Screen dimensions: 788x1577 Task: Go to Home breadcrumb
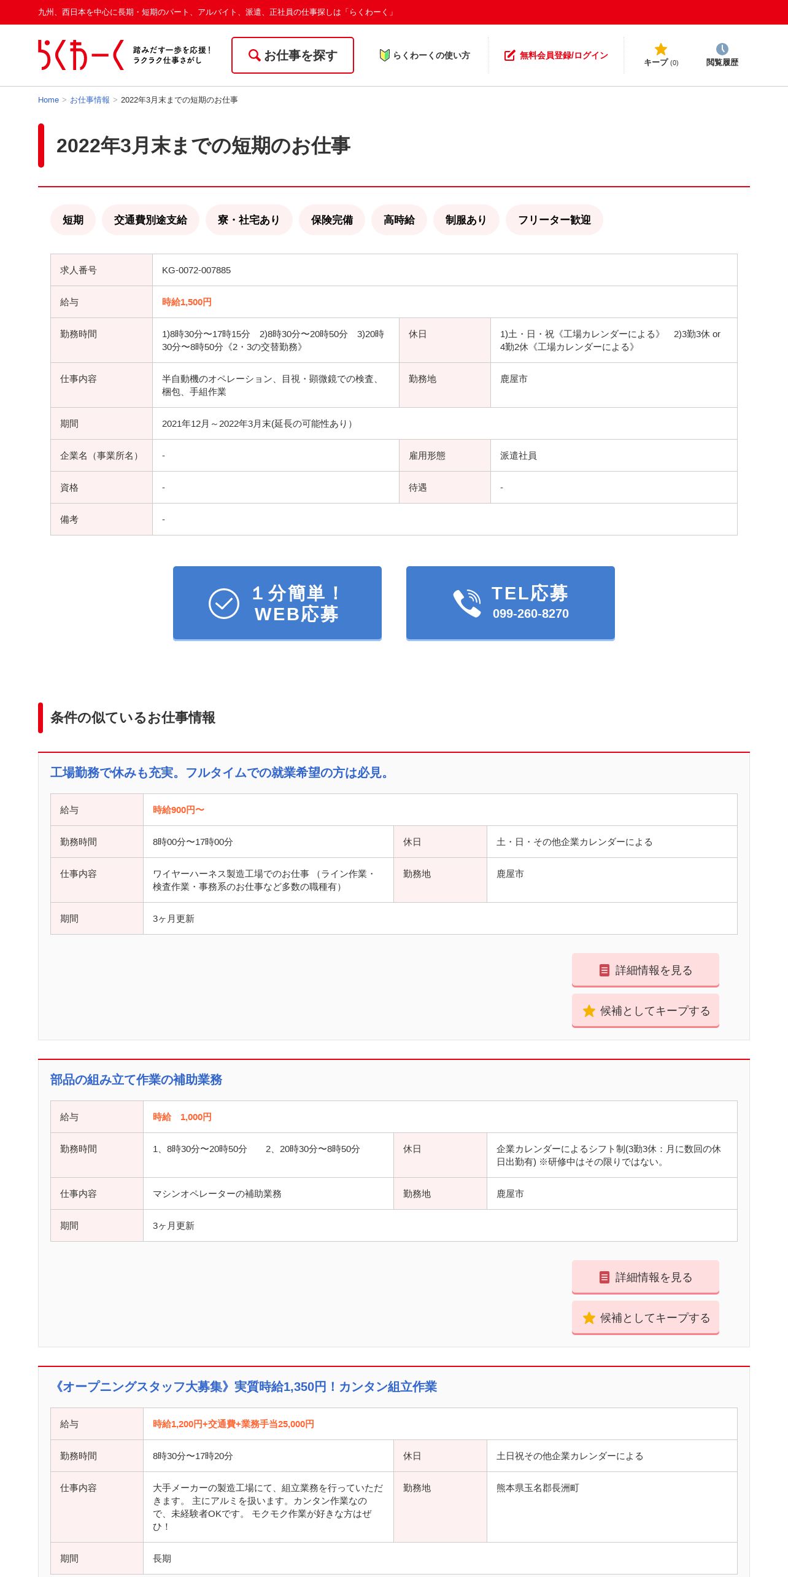pyautogui.click(x=48, y=100)
